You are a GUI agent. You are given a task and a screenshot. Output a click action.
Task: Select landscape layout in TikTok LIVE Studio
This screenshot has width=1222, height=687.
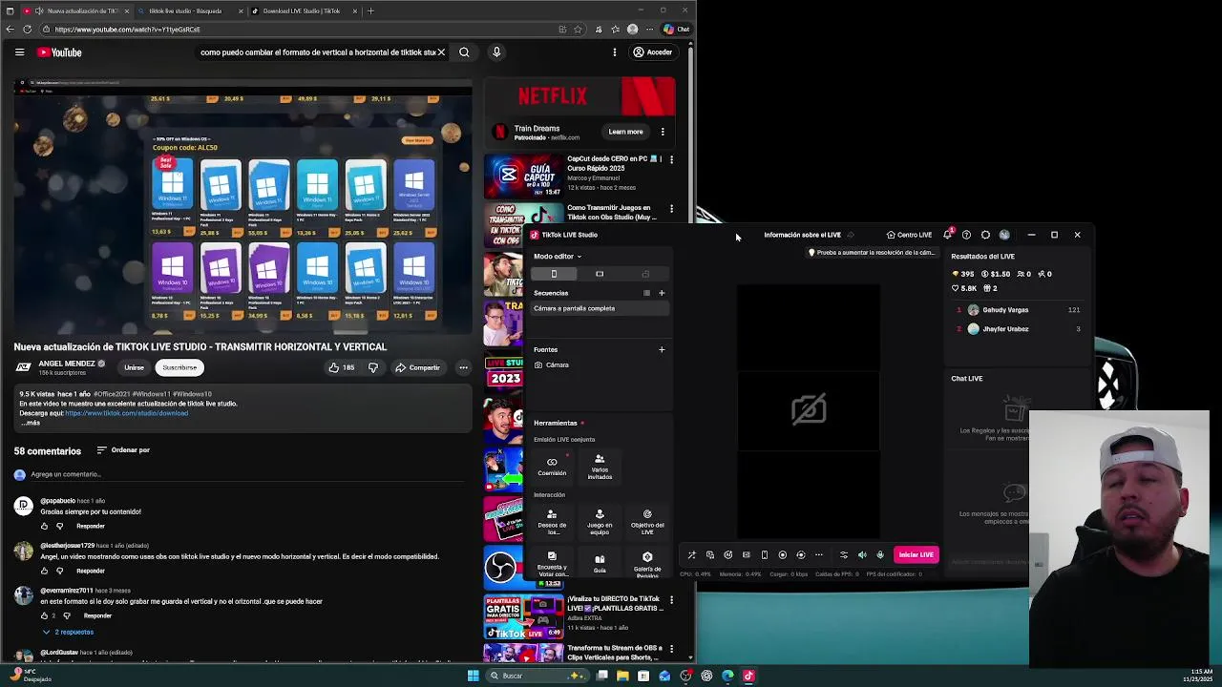point(600,274)
